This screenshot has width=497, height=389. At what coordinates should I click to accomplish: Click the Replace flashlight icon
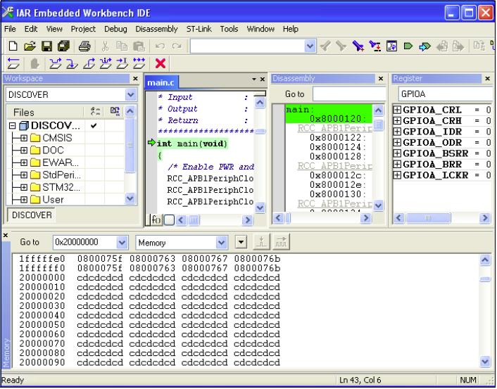coord(375,46)
